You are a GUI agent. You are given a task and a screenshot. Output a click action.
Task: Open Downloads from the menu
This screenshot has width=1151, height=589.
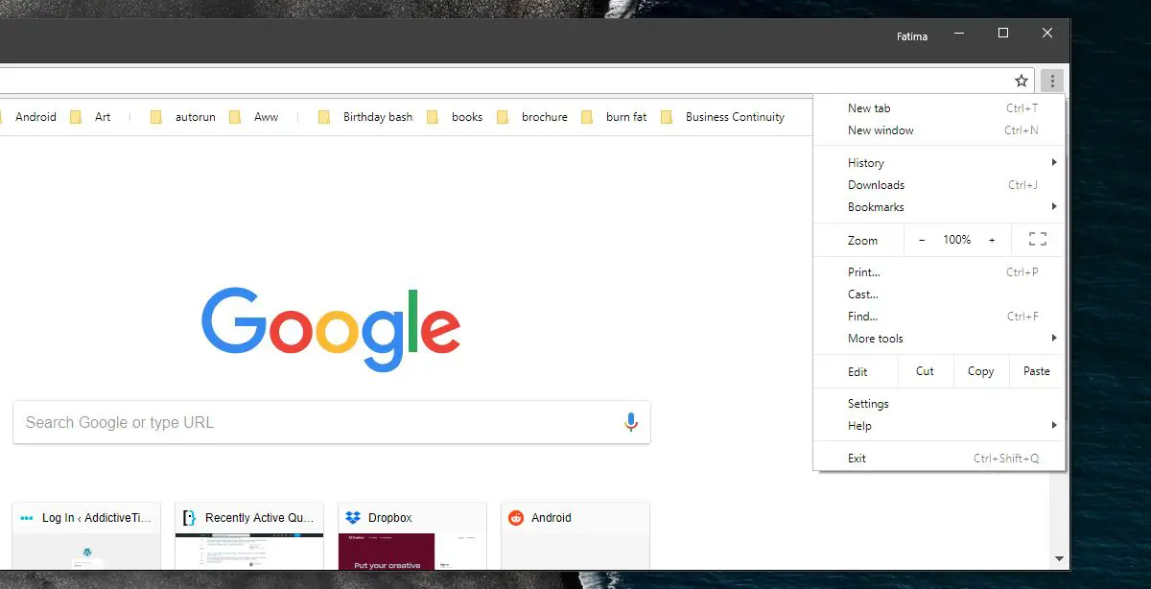tap(939, 185)
